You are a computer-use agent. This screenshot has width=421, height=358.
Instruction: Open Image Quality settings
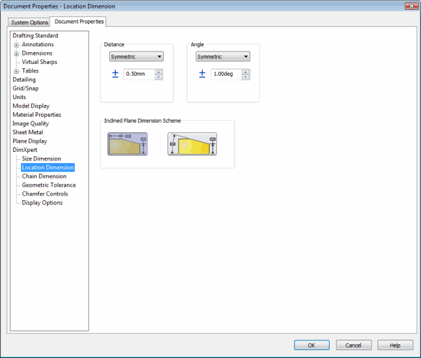(31, 123)
